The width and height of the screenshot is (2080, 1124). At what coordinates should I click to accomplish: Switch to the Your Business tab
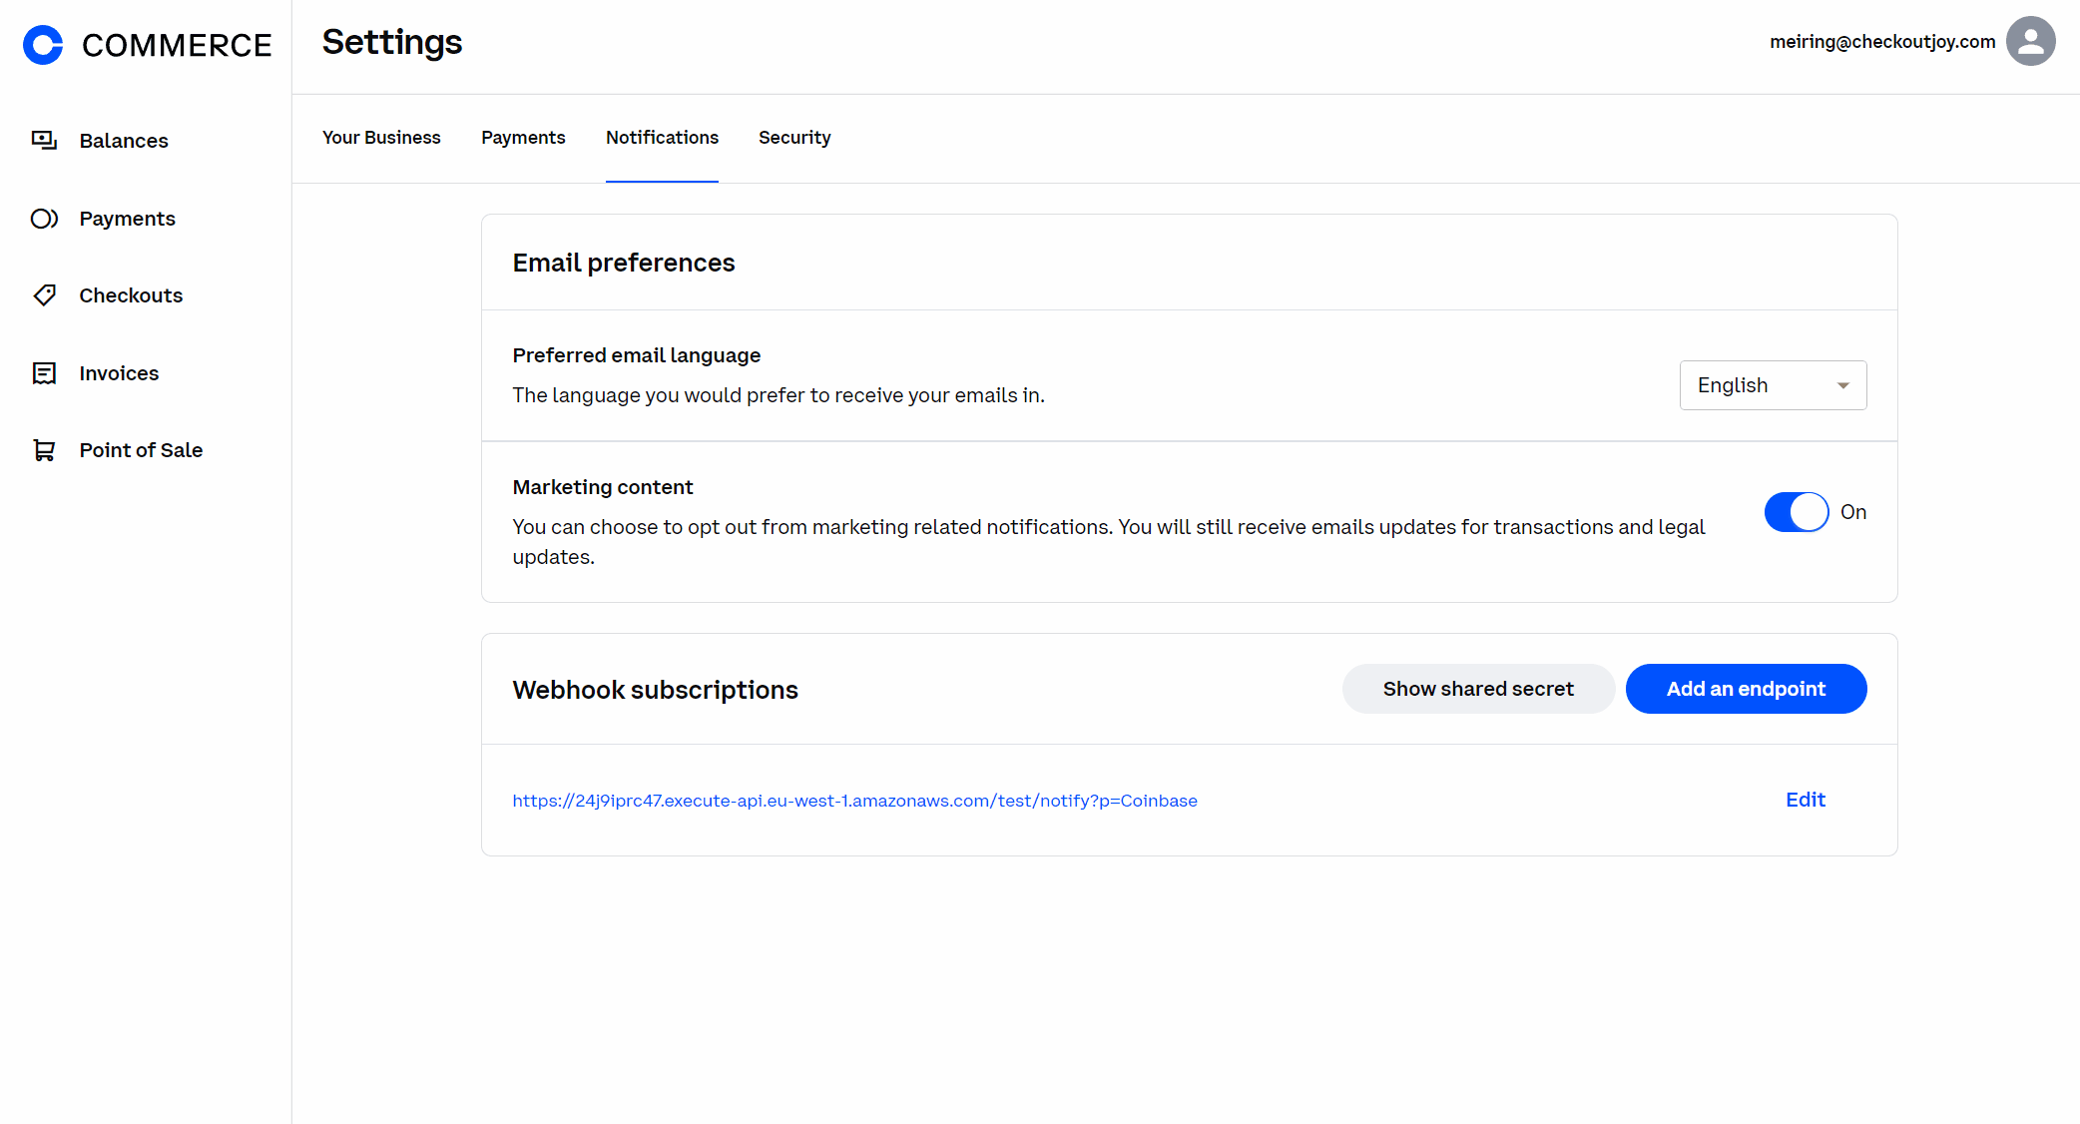pos(382,137)
